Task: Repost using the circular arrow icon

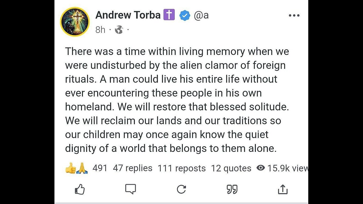Action: click(x=181, y=189)
